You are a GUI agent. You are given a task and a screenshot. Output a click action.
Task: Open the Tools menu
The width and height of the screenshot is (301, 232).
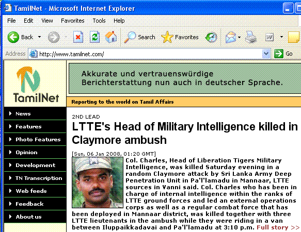point(99,21)
